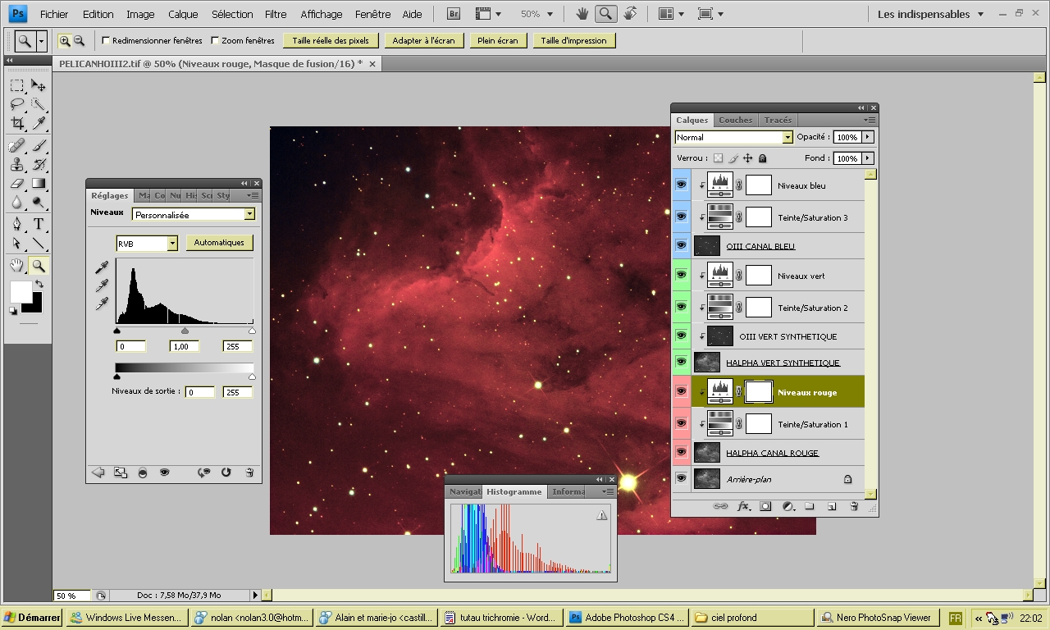This screenshot has height=630, width=1050.
Task: Click the Adapter à l'écran button
Action: [x=423, y=40]
